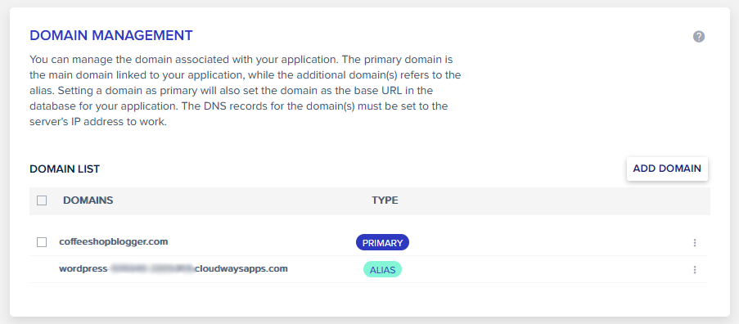
Task: Click the blue PRIMARY badge
Action: [x=382, y=242]
